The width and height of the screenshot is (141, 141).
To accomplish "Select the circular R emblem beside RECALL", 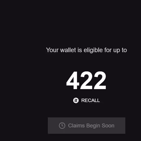I will click(76, 100).
